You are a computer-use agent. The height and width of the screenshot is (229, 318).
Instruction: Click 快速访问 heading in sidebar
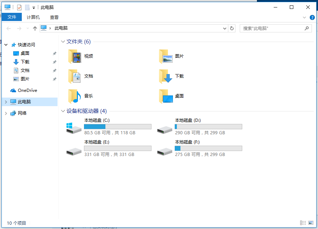[26, 45]
